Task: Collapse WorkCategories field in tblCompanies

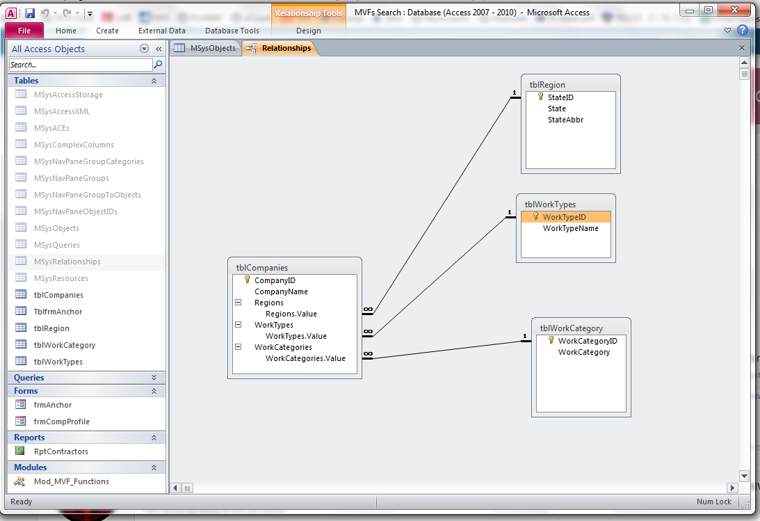Action: [x=238, y=347]
